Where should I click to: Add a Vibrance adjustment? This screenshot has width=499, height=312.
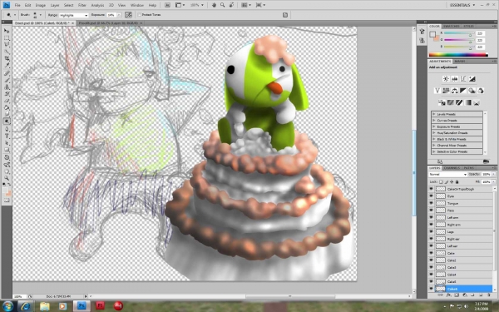point(437,91)
